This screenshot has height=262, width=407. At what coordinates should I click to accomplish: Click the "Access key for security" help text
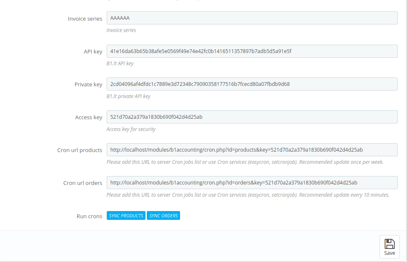tap(131, 129)
